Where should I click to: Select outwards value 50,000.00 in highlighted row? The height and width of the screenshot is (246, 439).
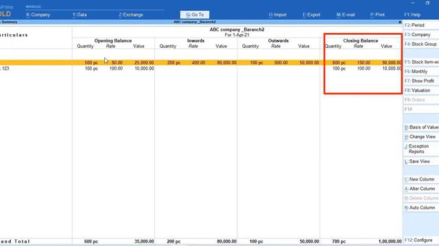point(309,63)
